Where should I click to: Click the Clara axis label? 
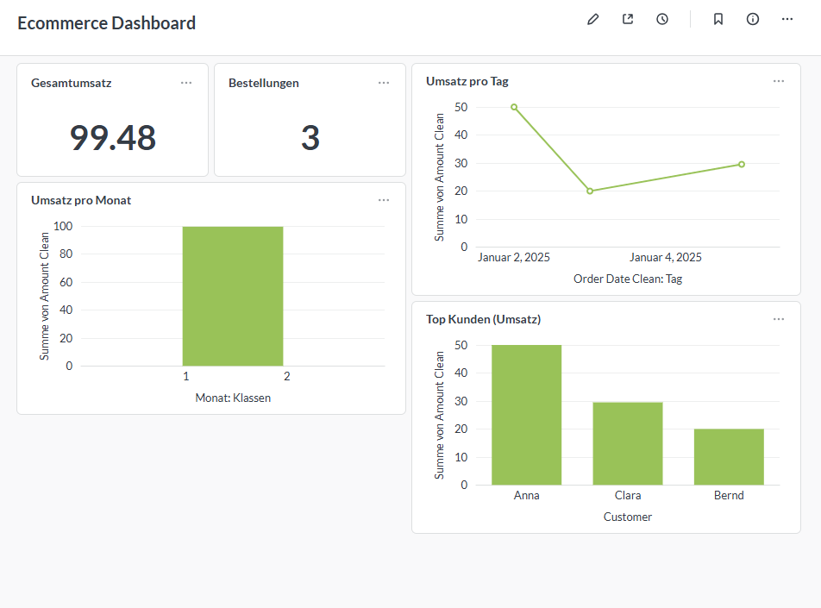pyautogui.click(x=627, y=495)
